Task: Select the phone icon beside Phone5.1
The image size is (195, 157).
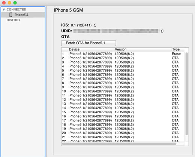Action: point(11,15)
